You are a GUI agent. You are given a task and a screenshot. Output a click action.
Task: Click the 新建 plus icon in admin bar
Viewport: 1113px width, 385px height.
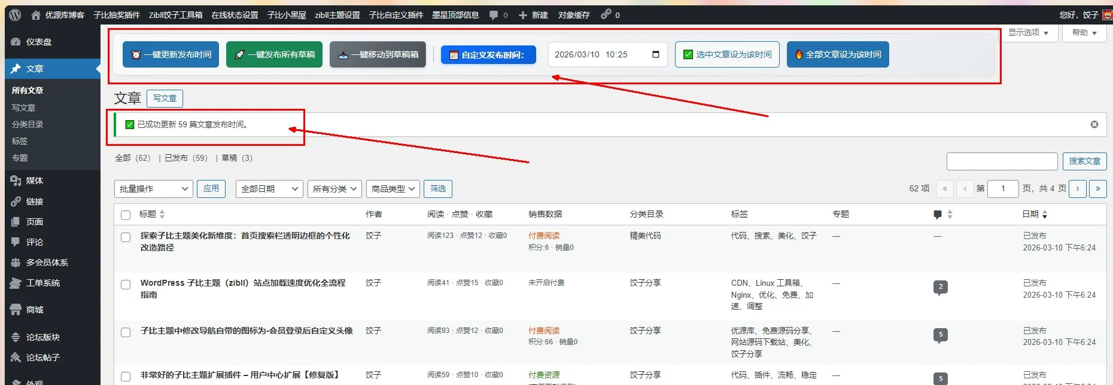(x=523, y=15)
